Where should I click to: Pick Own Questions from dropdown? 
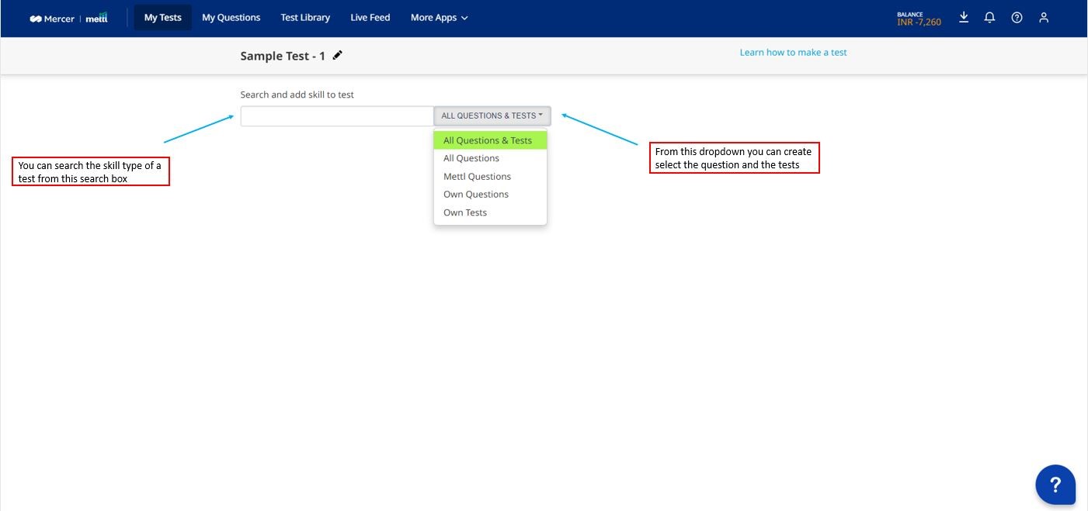490,195
